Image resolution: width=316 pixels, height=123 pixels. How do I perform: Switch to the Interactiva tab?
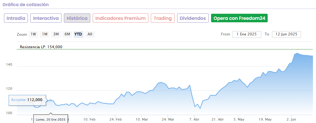46,18
